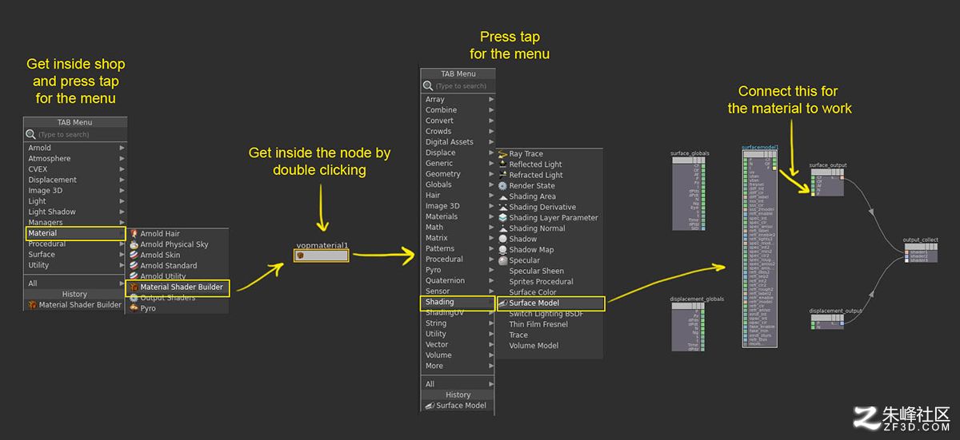This screenshot has width=960, height=440.
Task: Expand the Array submenu arrow
Action: coord(491,100)
